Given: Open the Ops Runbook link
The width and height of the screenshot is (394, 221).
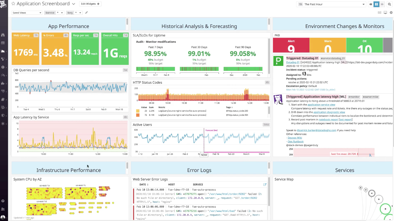Looking at the screenshot, I should click(295, 141).
